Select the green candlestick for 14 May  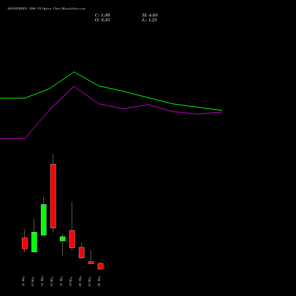pyautogui.click(x=44, y=220)
